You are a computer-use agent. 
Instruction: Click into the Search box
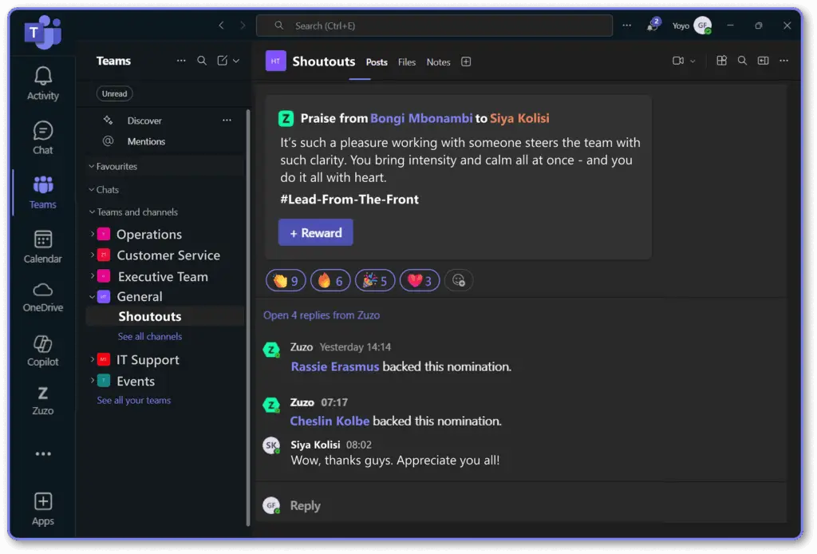click(x=435, y=26)
